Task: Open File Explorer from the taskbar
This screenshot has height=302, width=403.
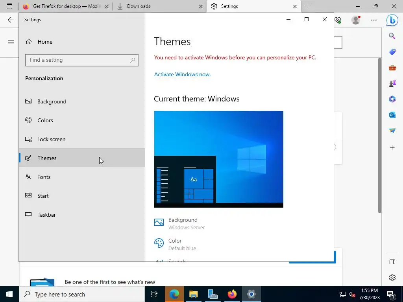Action: [193, 294]
